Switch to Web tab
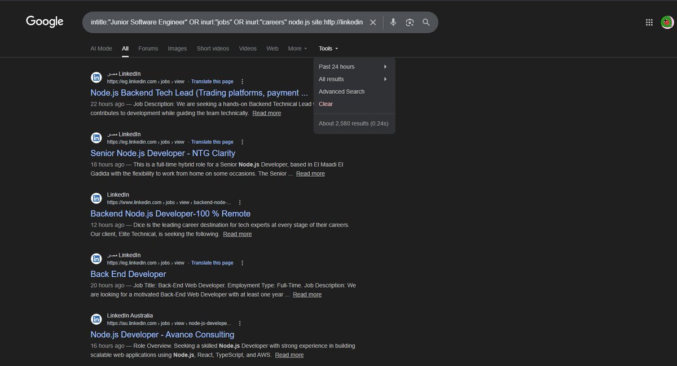 click(x=272, y=49)
